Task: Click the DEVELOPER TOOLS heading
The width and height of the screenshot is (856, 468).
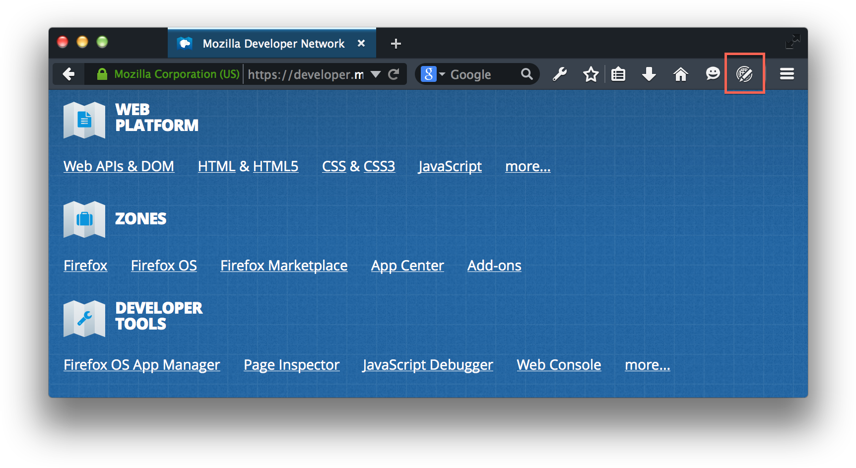Action: 159,316
